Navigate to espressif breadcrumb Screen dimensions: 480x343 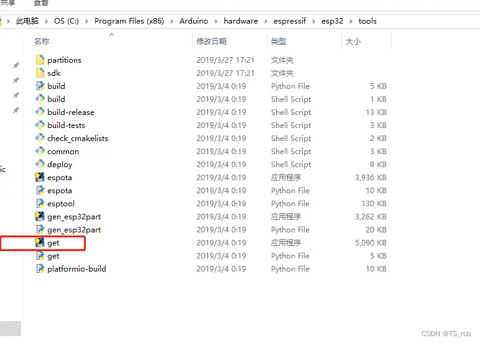(x=290, y=21)
